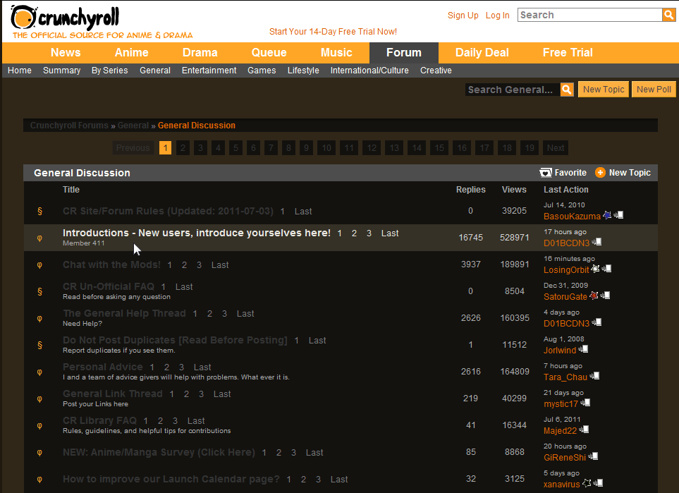Click the New Poll button

pyautogui.click(x=654, y=90)
